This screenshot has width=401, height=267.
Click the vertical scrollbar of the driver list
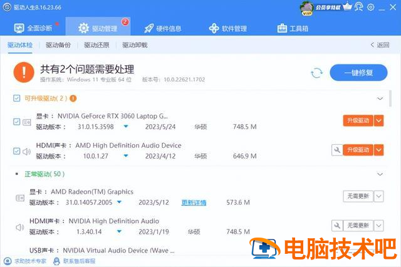(x=390, y=98)
